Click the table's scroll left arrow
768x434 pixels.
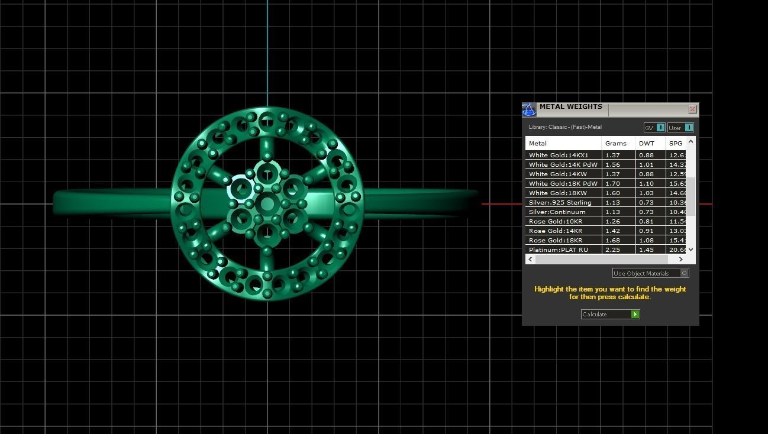click(530, 259)
